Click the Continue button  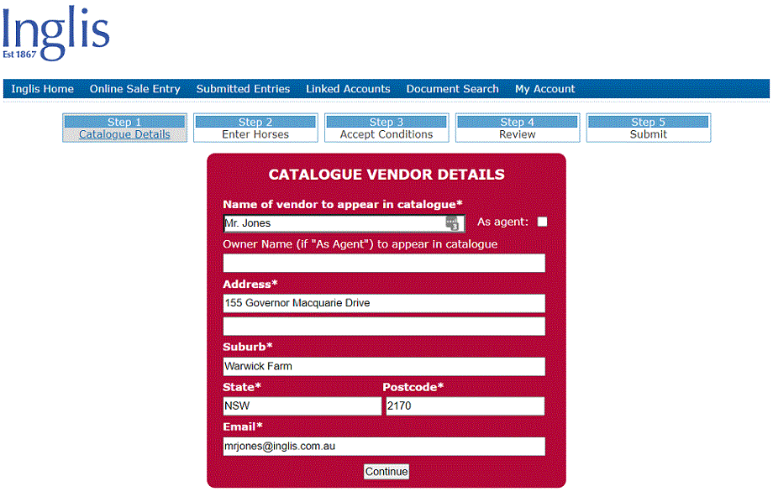click(x=386, y=472)
